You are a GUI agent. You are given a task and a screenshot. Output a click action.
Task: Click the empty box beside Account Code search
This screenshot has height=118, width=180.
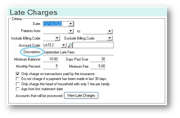(93, 45)
